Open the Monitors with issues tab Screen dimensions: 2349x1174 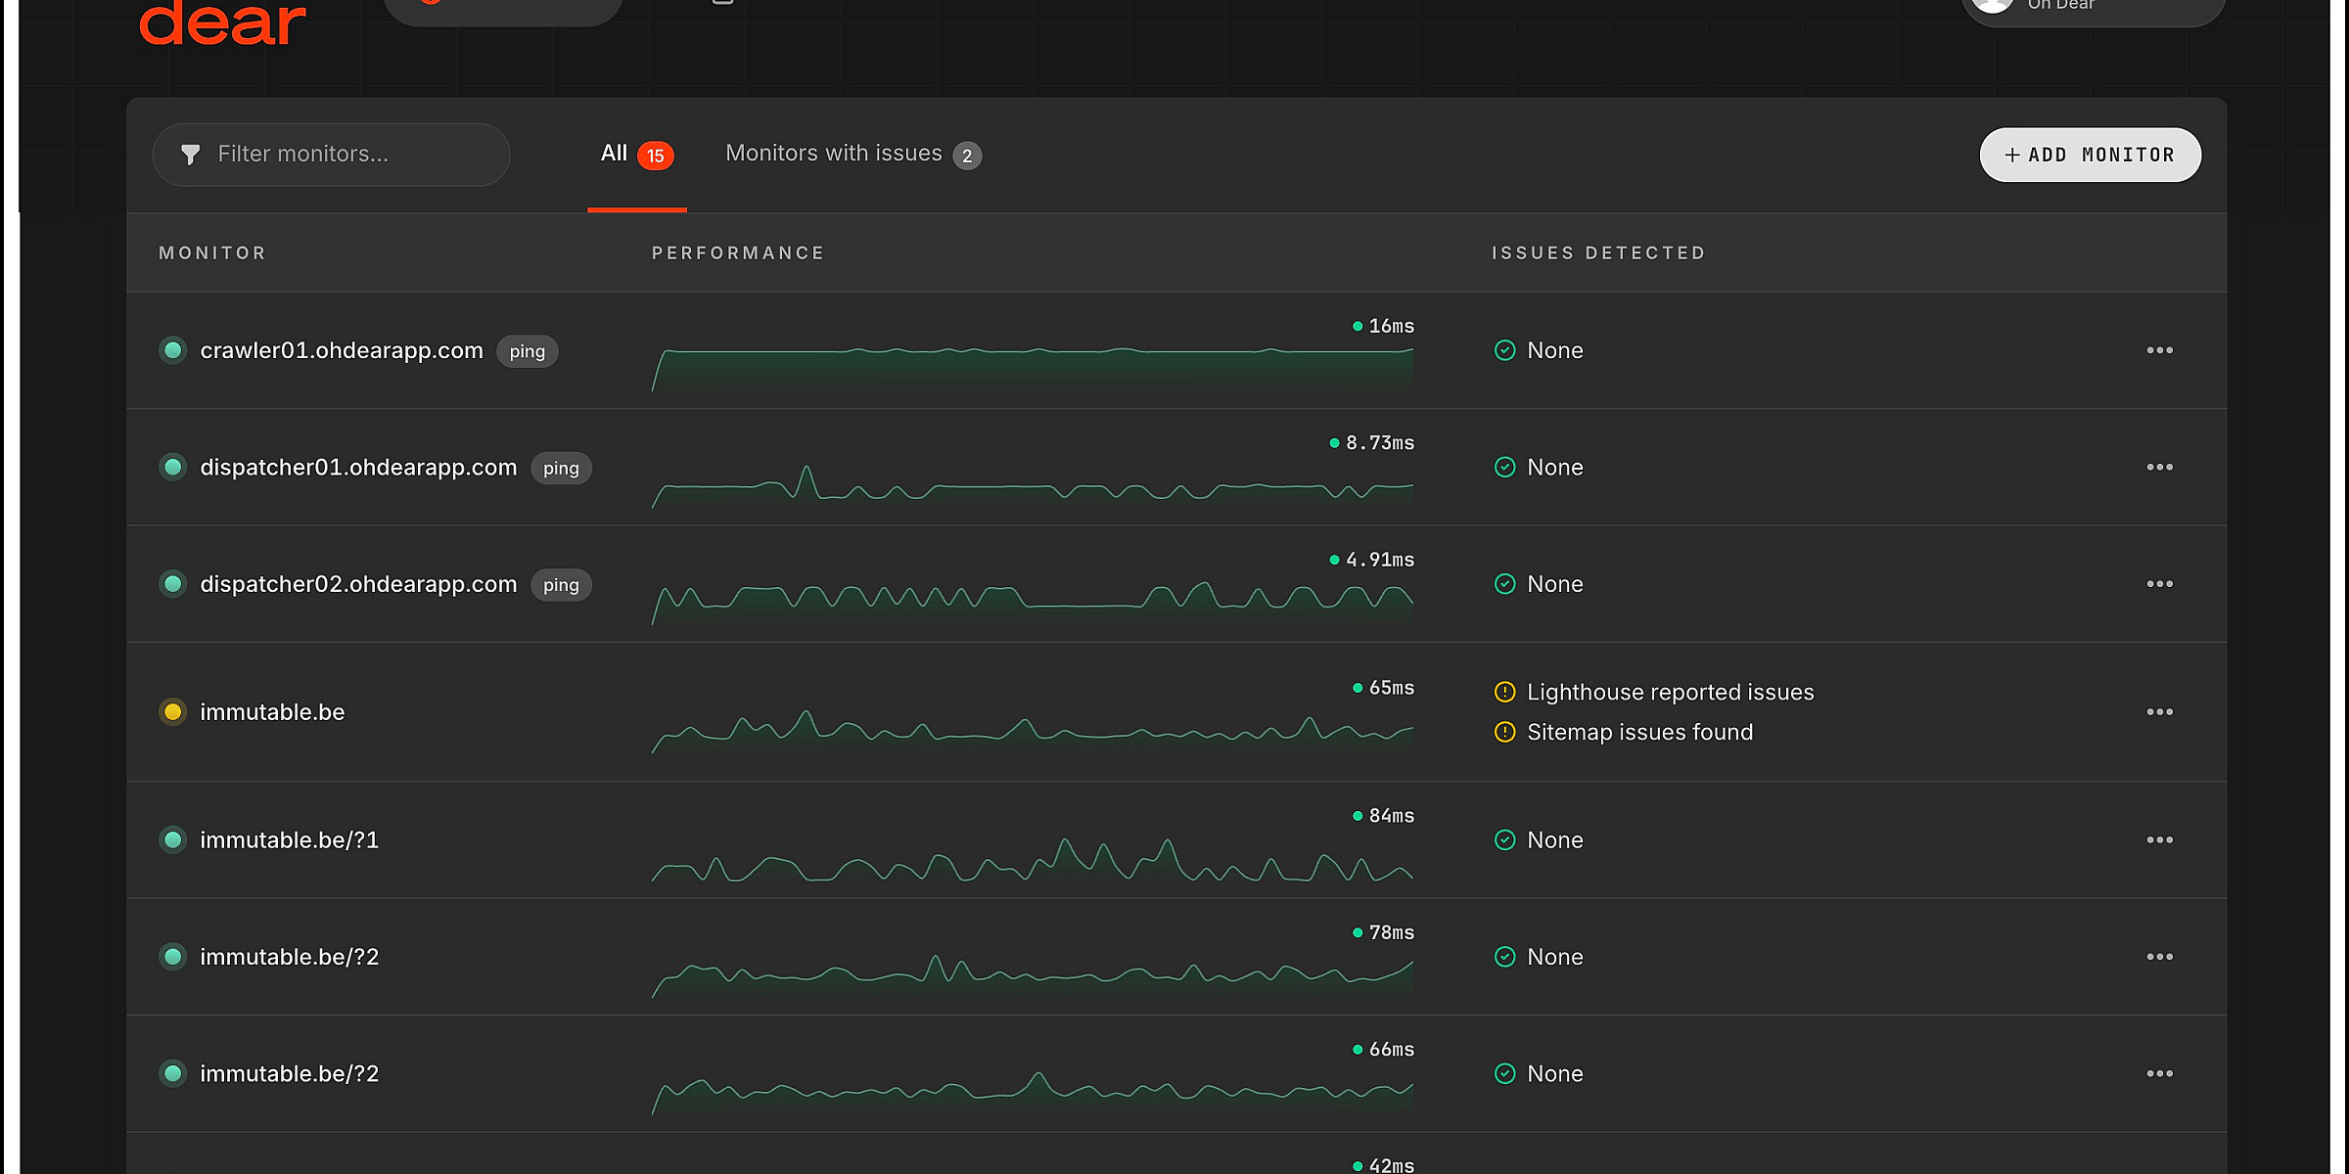click(x=853, y=154)
